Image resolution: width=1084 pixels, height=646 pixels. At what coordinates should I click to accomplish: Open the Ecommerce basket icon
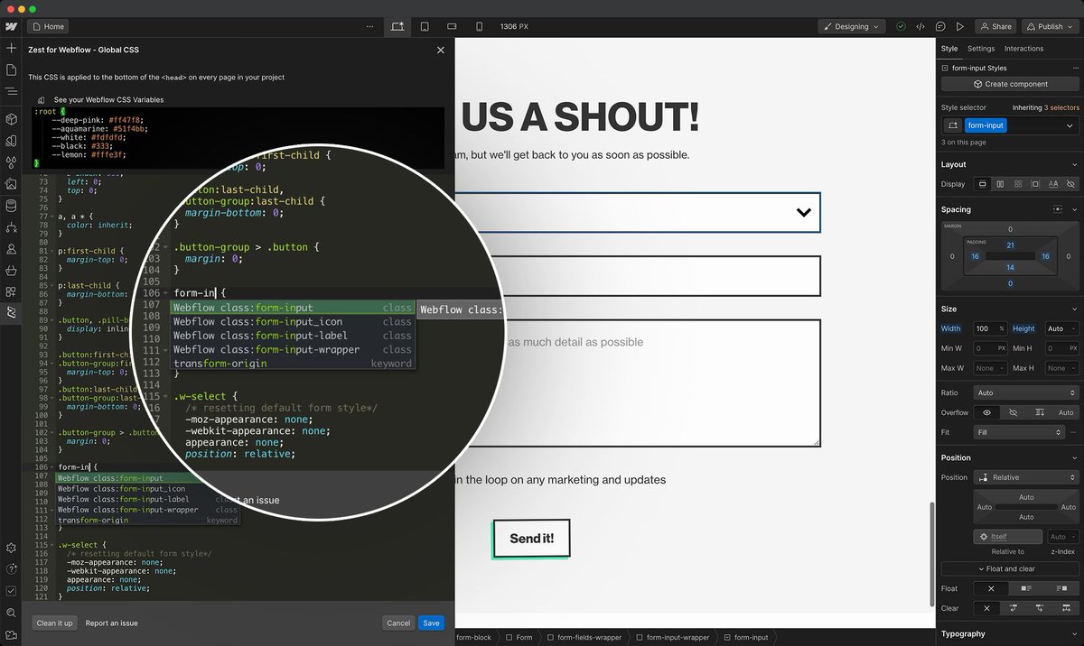[x=11, y=270]
